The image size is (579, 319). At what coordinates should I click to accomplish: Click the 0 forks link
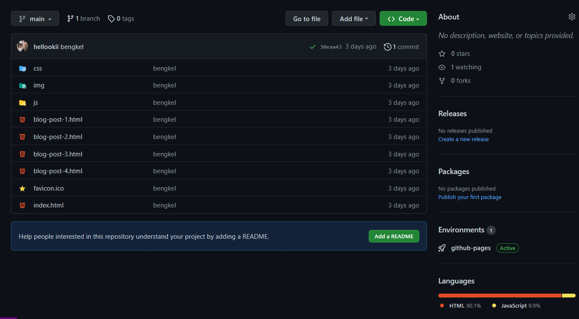point(461,81)
